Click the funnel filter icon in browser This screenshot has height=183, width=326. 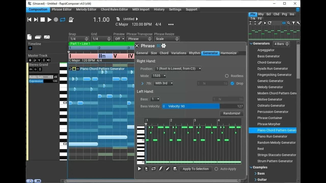coord(293,23)
